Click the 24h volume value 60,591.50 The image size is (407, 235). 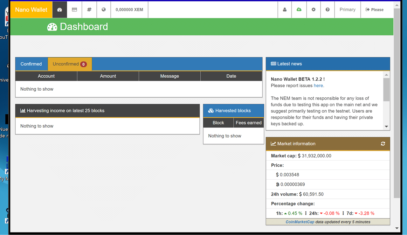(x=311, y=194)
